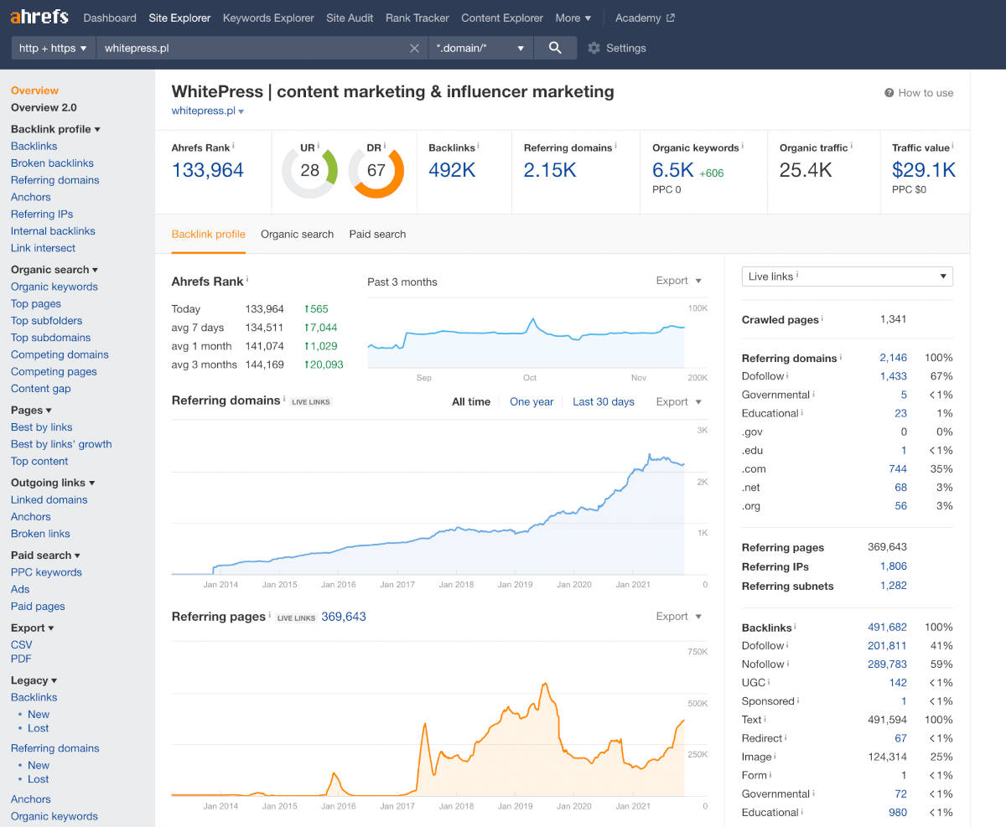Screen dimensions: 1006x827
Task: Open Keywords Explorer
Action: pyautogui.click(x=268, y=18)
